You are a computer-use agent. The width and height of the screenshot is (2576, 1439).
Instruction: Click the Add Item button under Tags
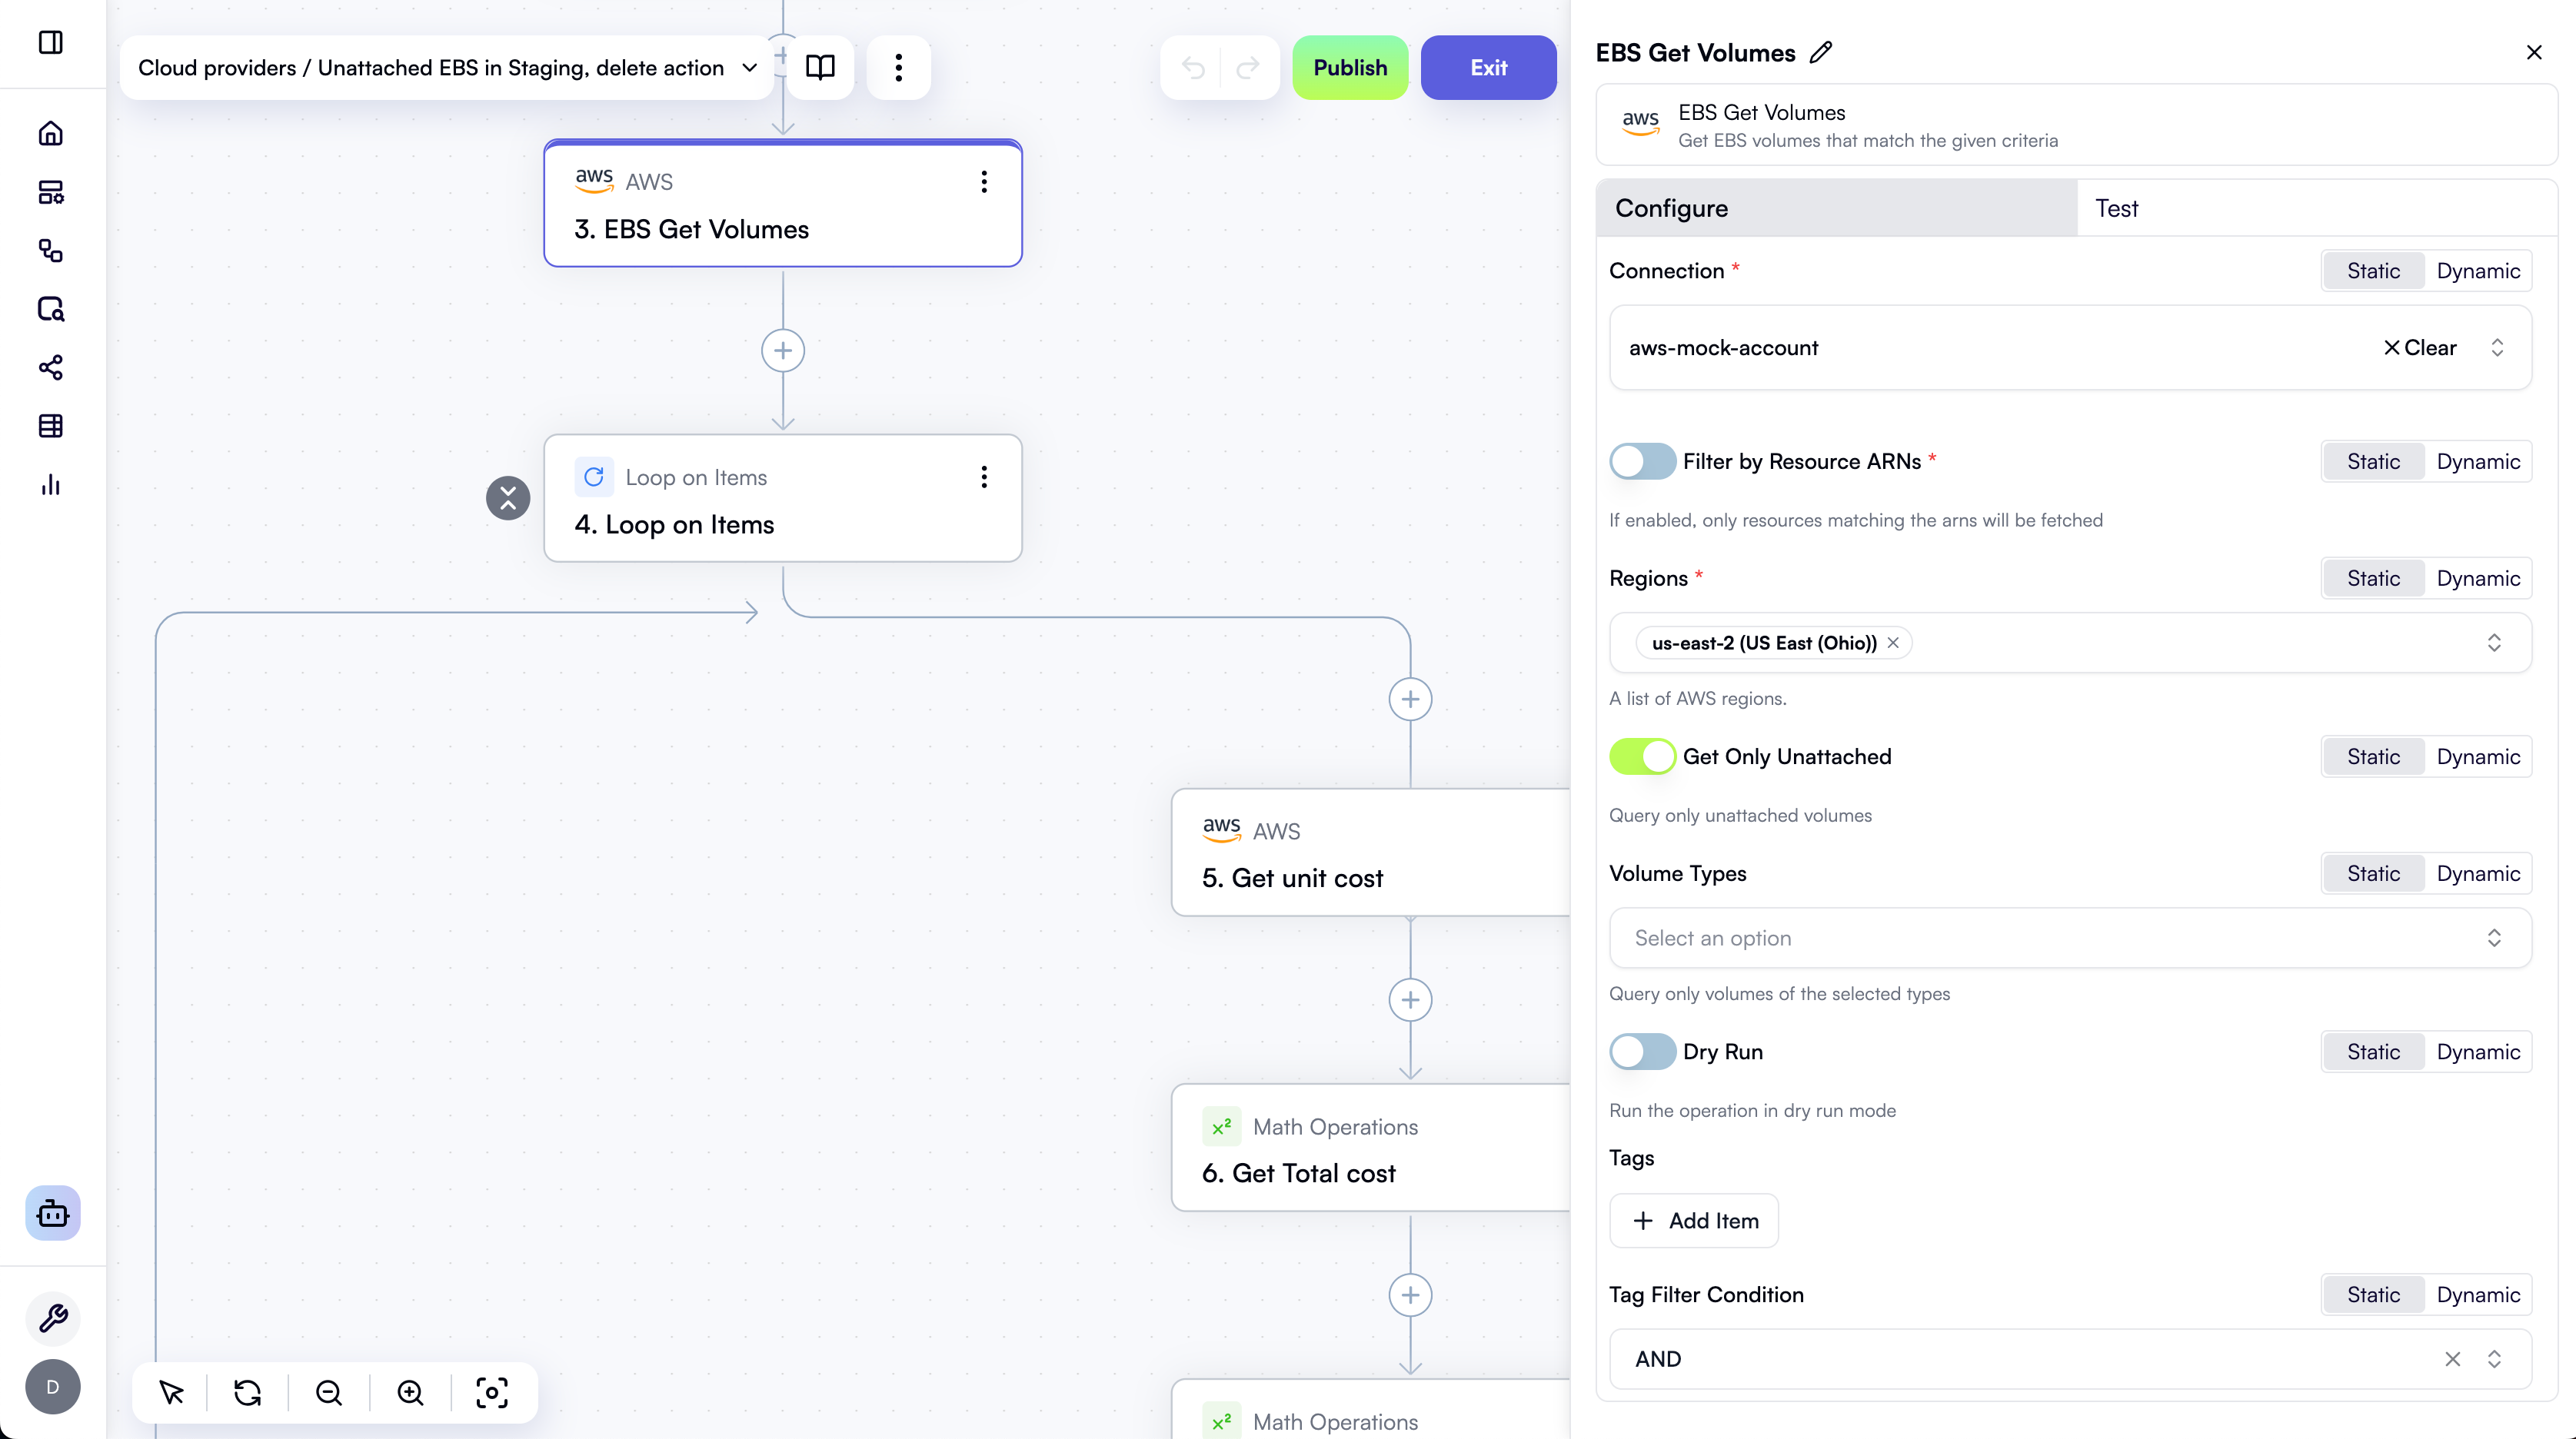(x=1693, y=1220)
